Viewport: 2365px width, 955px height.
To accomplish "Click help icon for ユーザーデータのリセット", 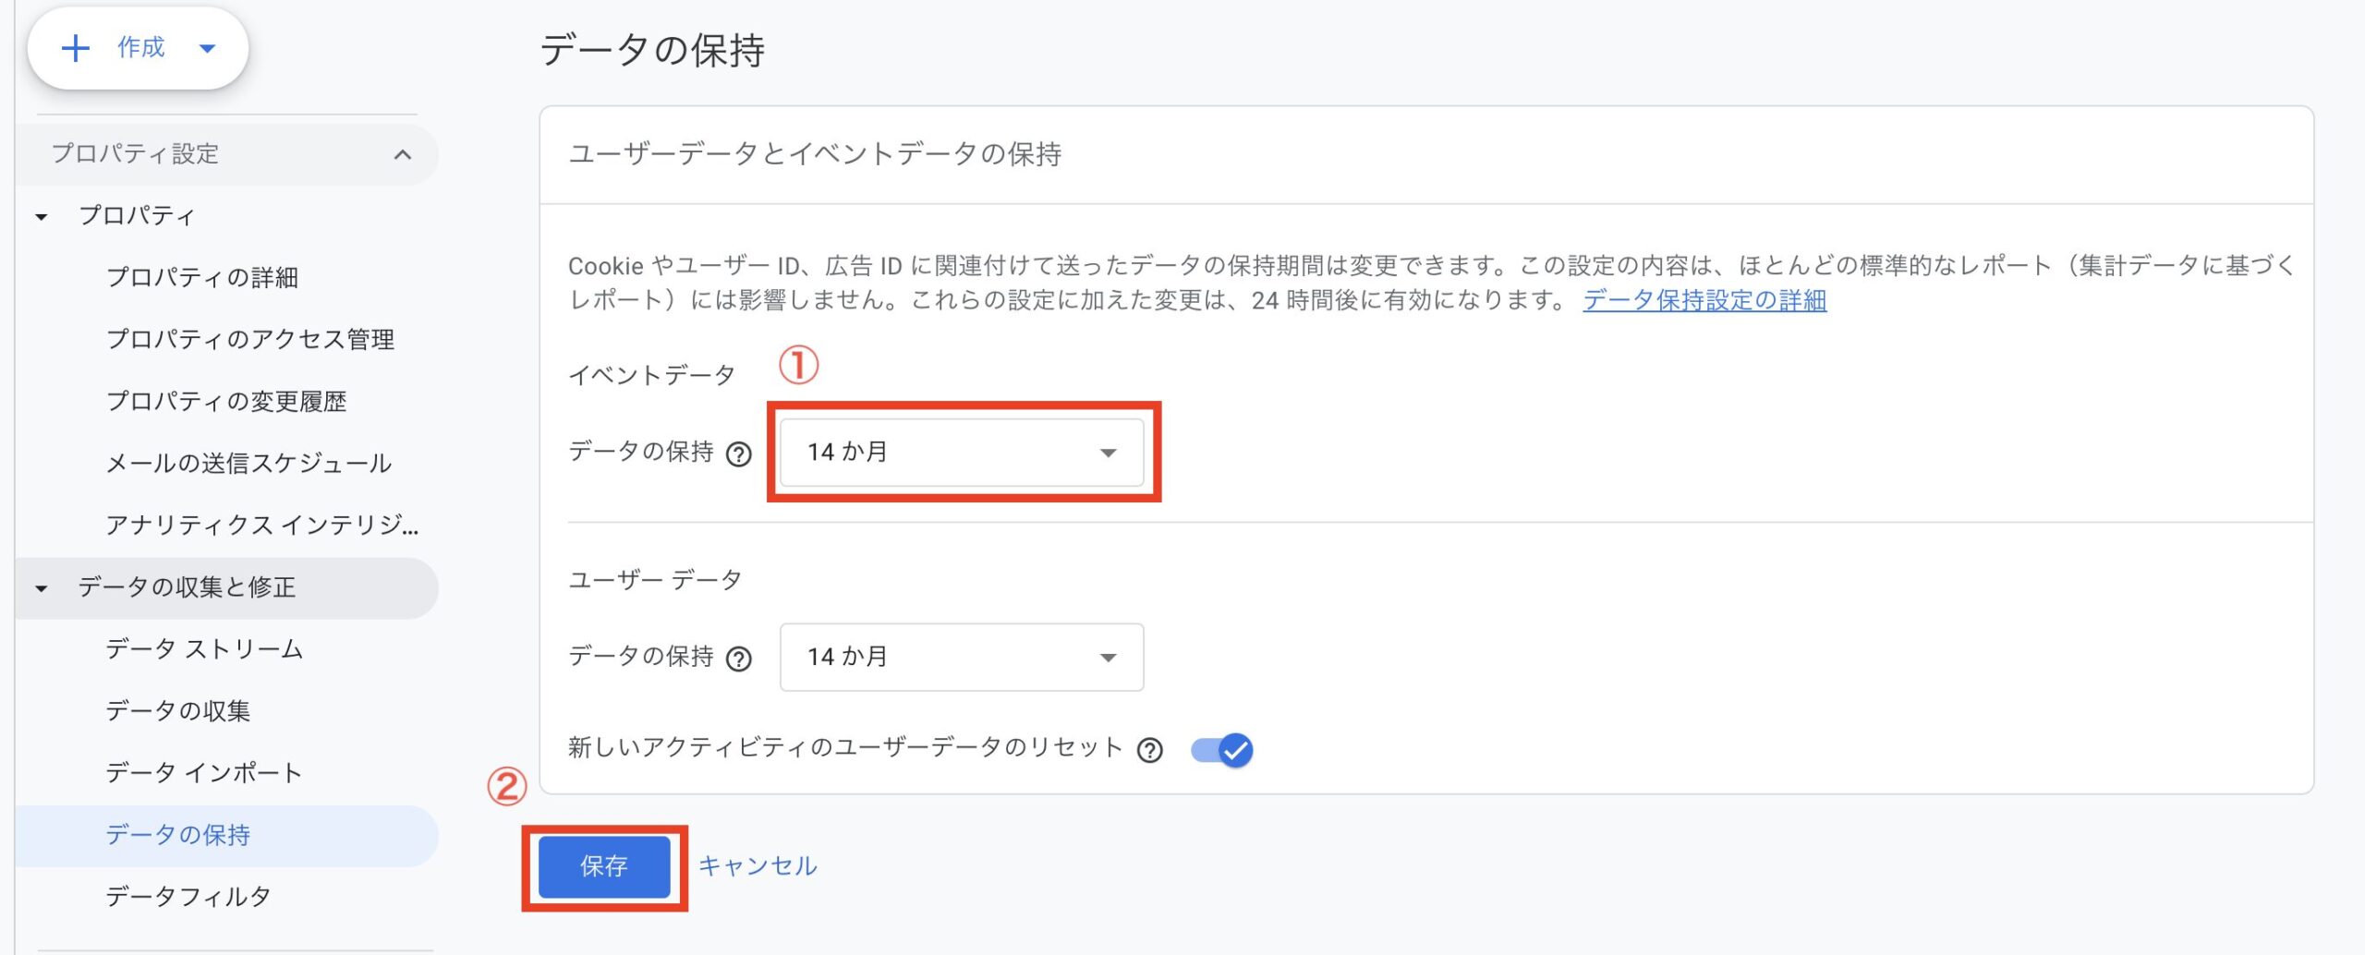I will [1150, 750].
